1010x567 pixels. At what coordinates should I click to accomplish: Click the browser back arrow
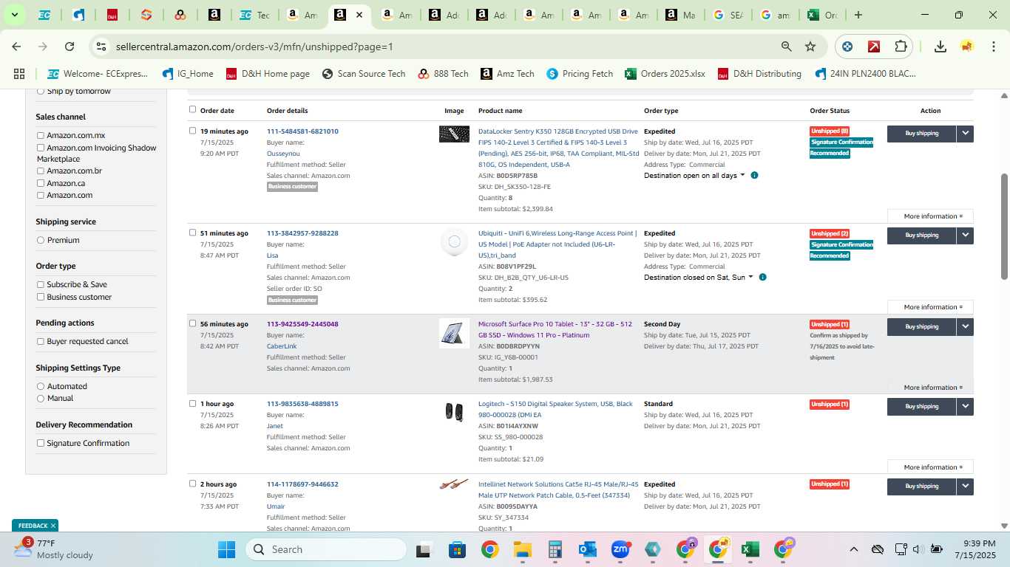click(x=16, y=47)
